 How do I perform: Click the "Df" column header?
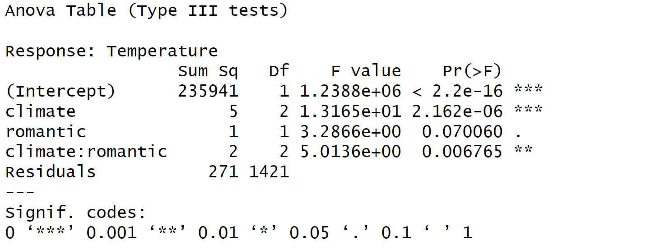click(279, 71)
